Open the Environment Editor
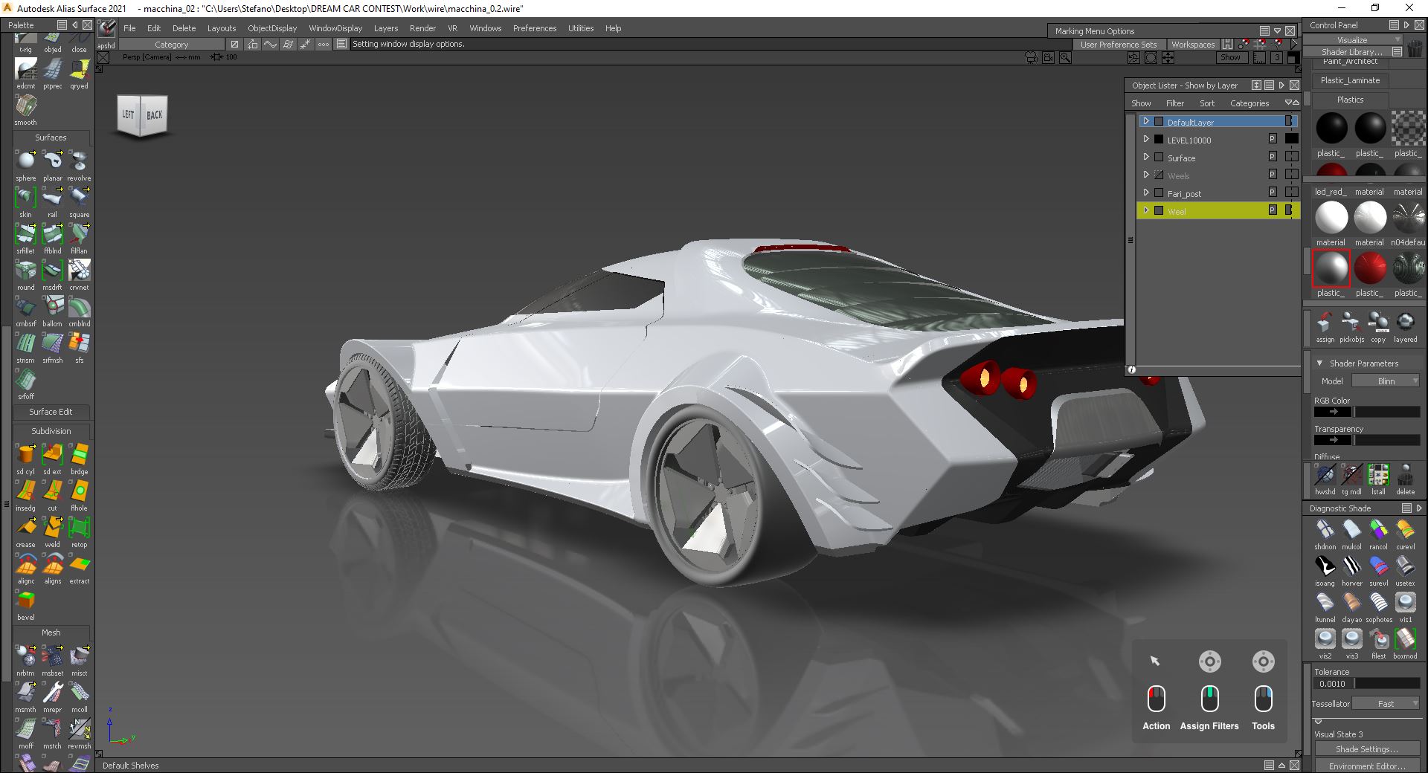The image size is (1428, 773). coord(1366,766)
